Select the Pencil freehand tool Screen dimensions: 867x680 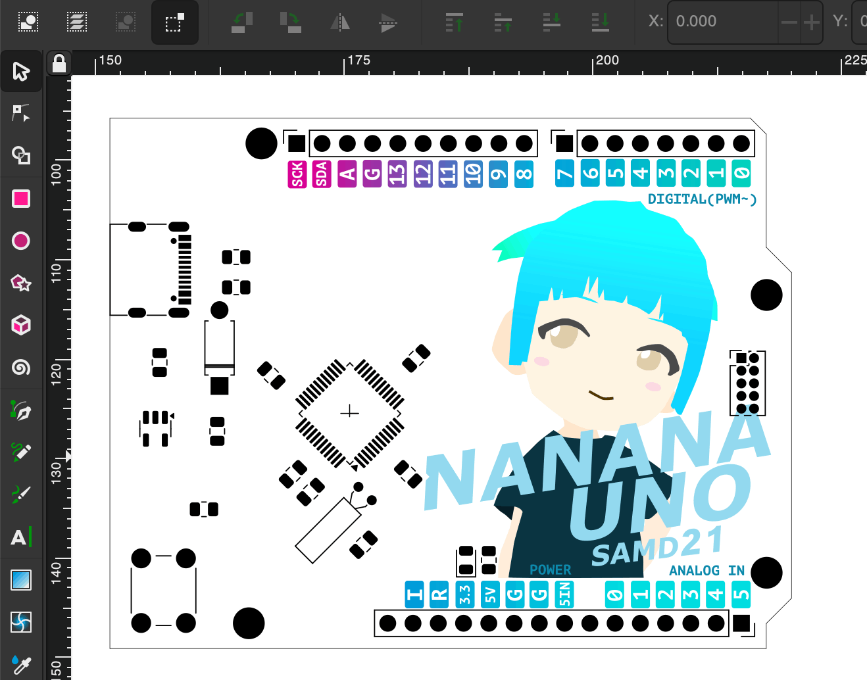[21, 452]
